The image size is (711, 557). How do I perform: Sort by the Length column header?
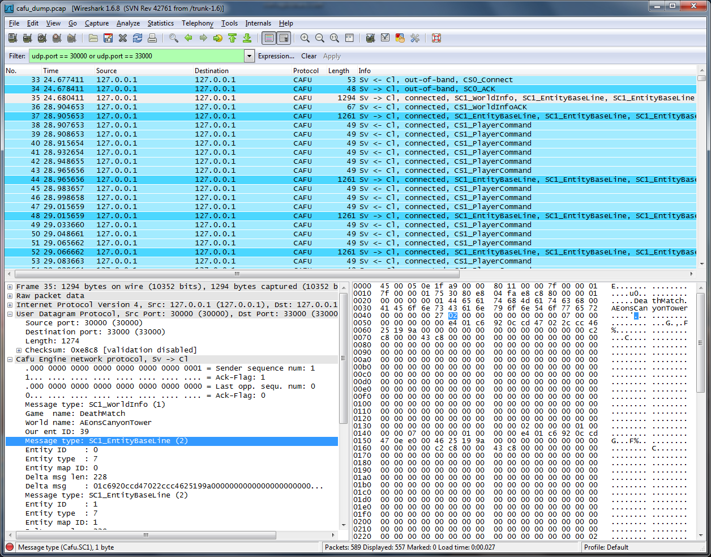click(341, 71)
